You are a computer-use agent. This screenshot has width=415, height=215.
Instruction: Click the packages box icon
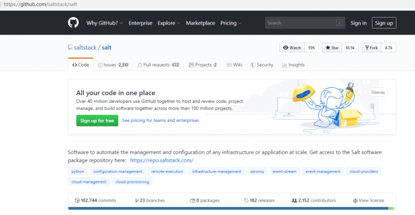click(193, 201)
